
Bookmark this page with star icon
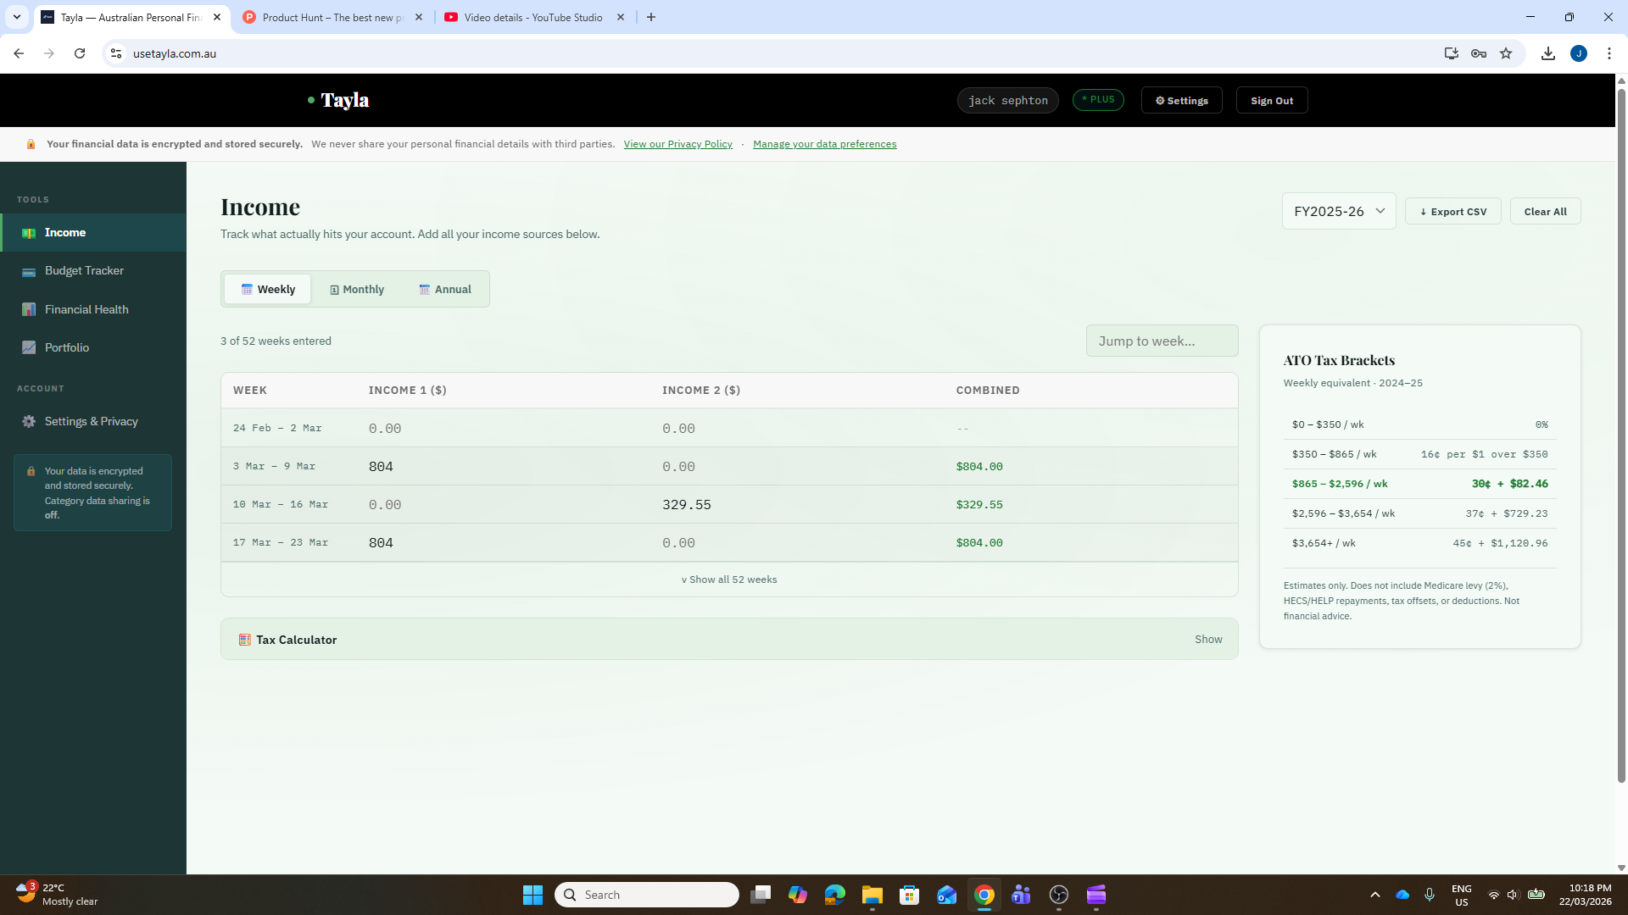[1506, 53]
